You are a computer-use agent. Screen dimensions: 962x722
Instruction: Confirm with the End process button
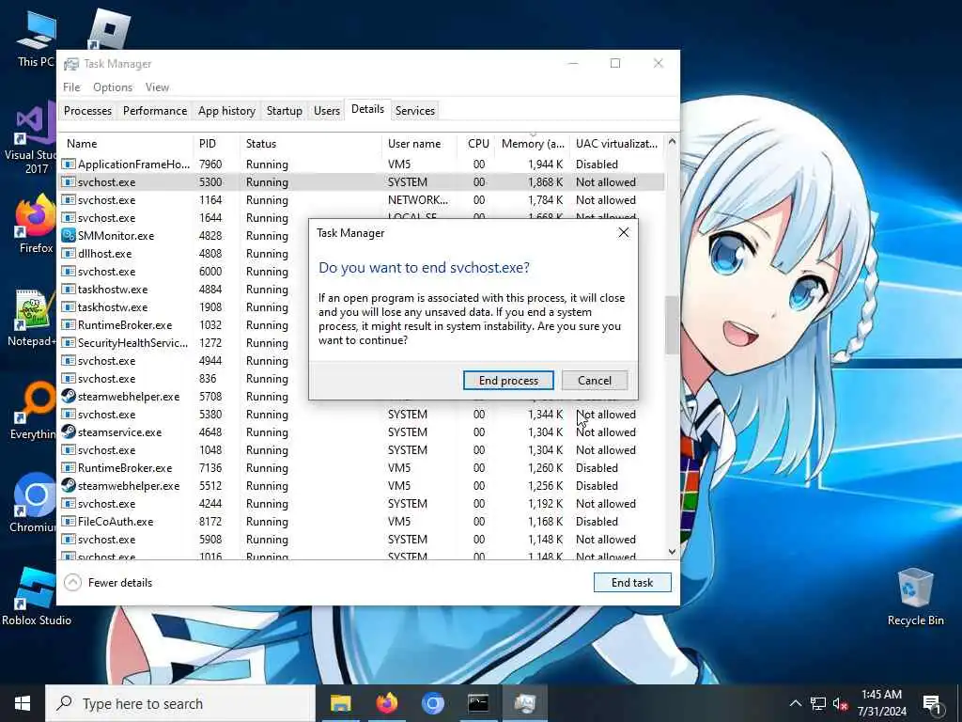click(x=508, y=380)
